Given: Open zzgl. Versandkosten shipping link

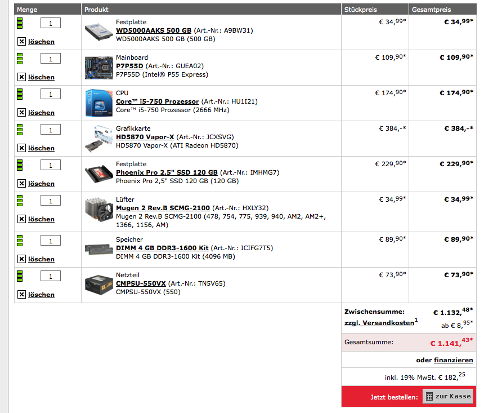Looking at the screenshot, I should pos(379,323).
